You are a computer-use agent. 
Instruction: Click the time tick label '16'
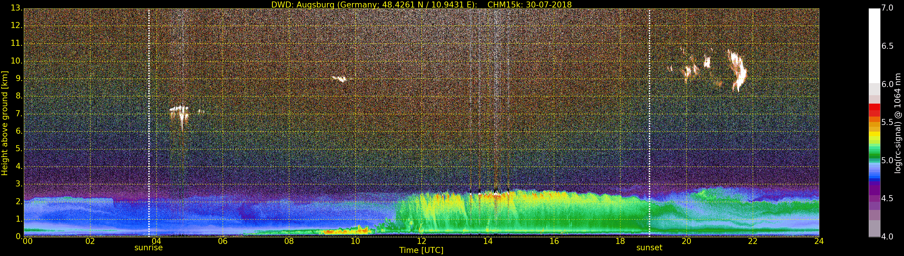click(554, 241)
